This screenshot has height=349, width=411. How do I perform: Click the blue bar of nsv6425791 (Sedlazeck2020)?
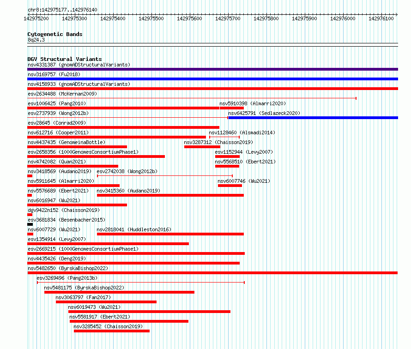(x=313, y=118)
